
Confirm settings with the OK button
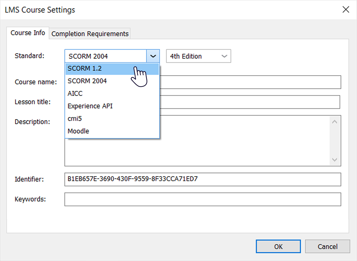coord(278,246)
